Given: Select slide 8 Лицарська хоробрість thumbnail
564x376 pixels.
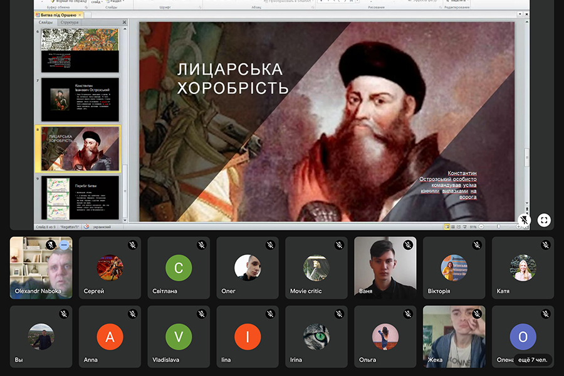Looking at the screenshot, I should [80, 149].
